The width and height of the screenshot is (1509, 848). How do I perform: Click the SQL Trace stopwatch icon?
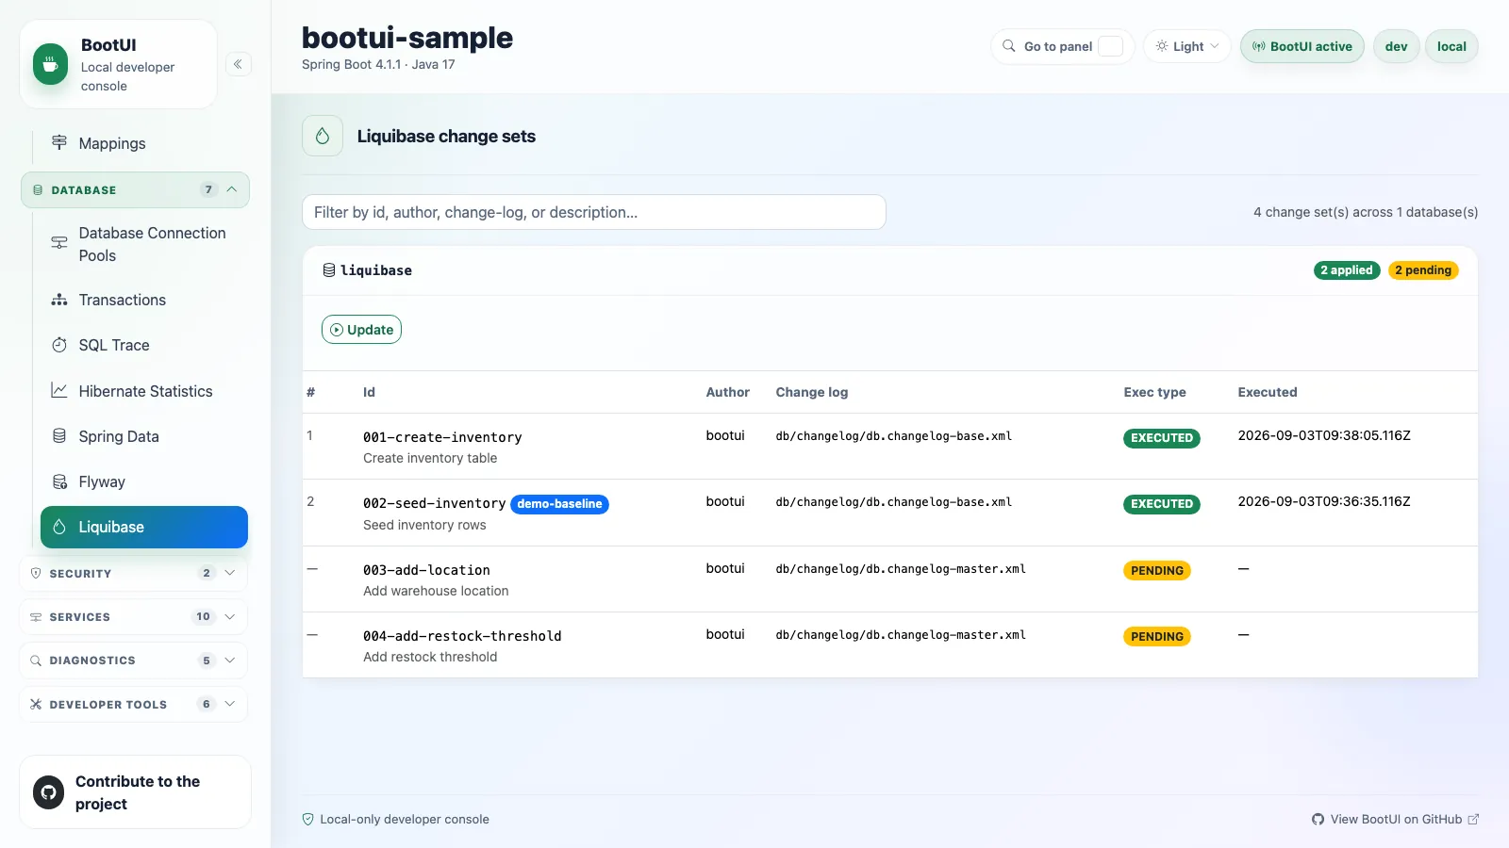[x=59, y=345]
